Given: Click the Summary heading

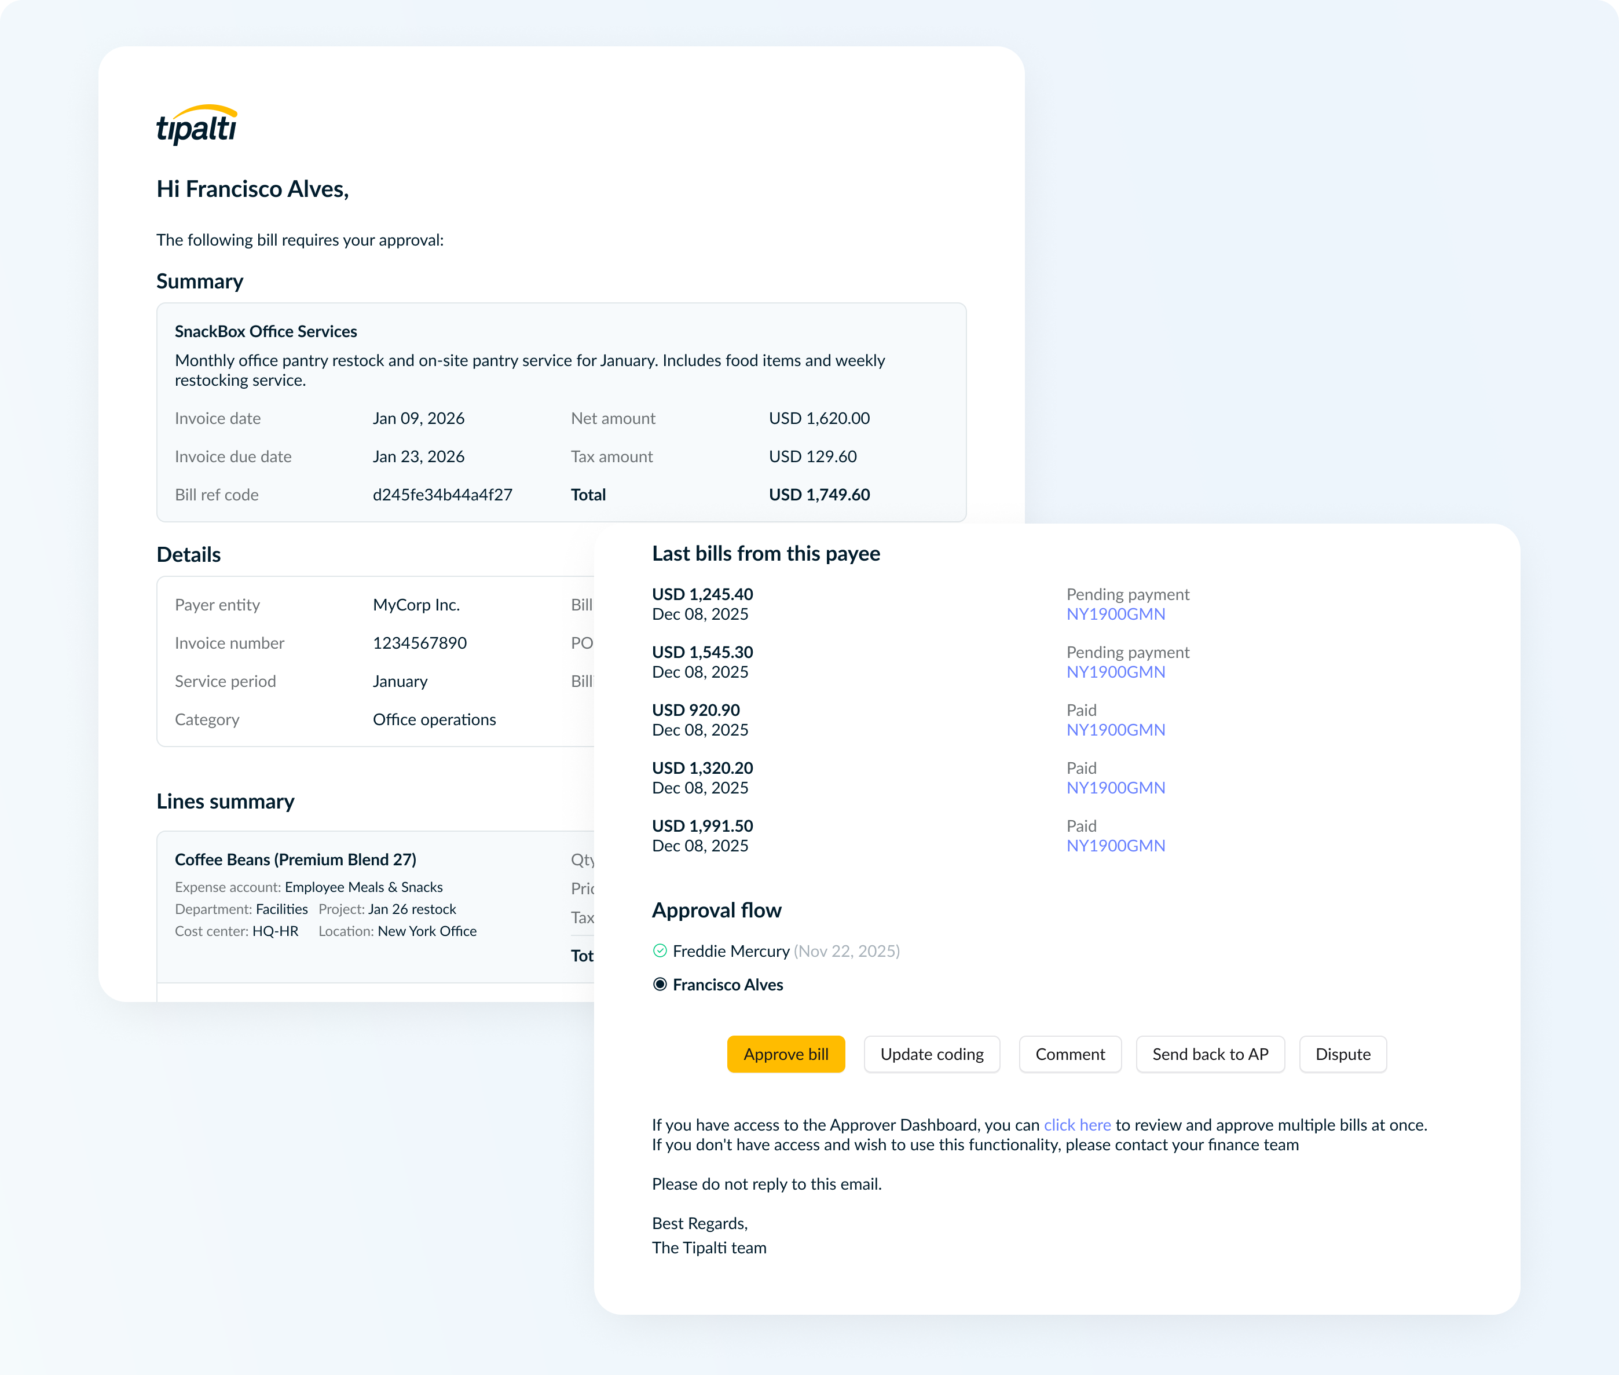Looking at the screenshot, I should (199, 281).
